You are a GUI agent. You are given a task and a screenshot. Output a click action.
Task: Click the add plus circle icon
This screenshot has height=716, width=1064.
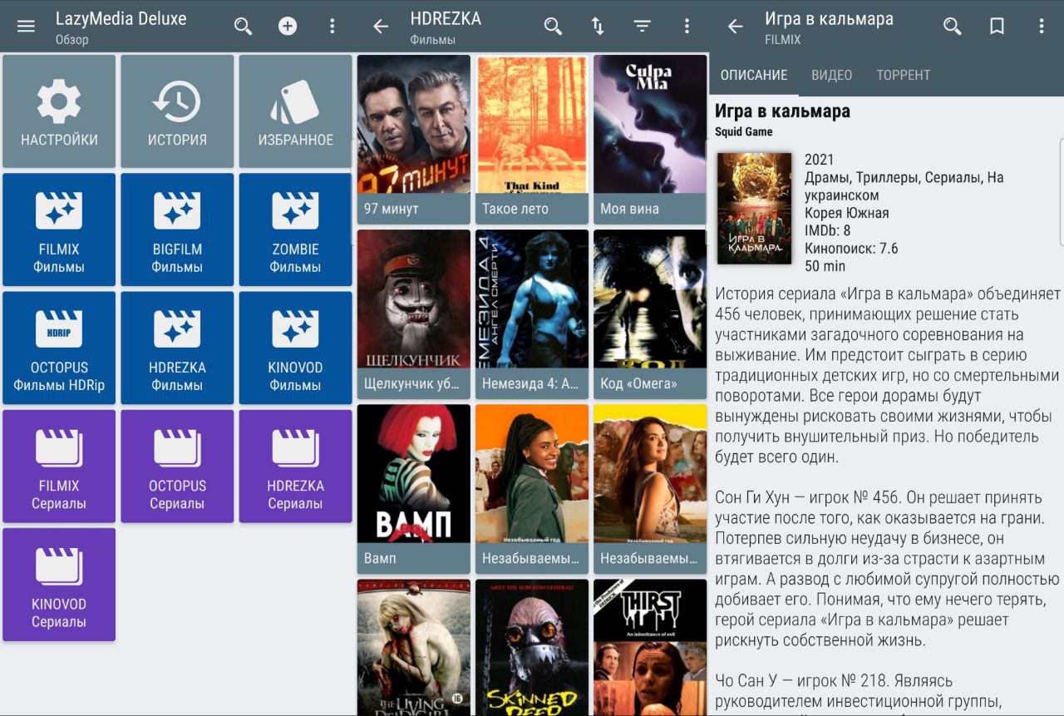(288, 26)
